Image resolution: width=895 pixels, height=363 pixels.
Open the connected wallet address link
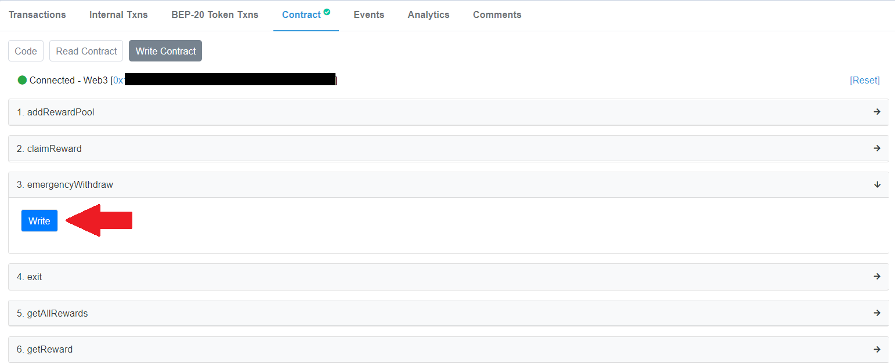[225, 80]
